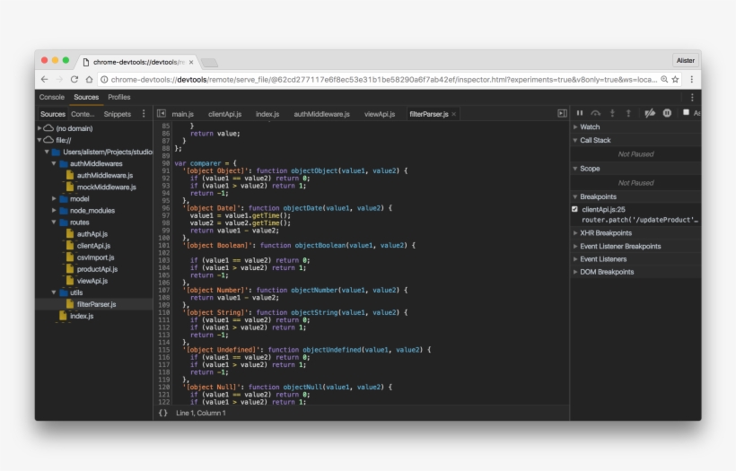This screenshot has height=471, width=736.
Task: Open DevTools customize three-dot menu
Action: point(692,97)
